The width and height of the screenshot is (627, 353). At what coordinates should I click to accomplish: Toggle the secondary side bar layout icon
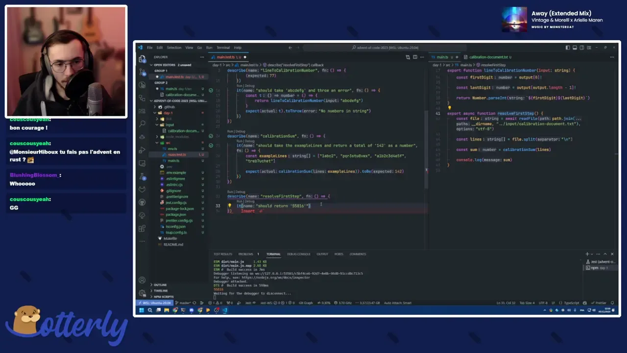click(581, 48)
